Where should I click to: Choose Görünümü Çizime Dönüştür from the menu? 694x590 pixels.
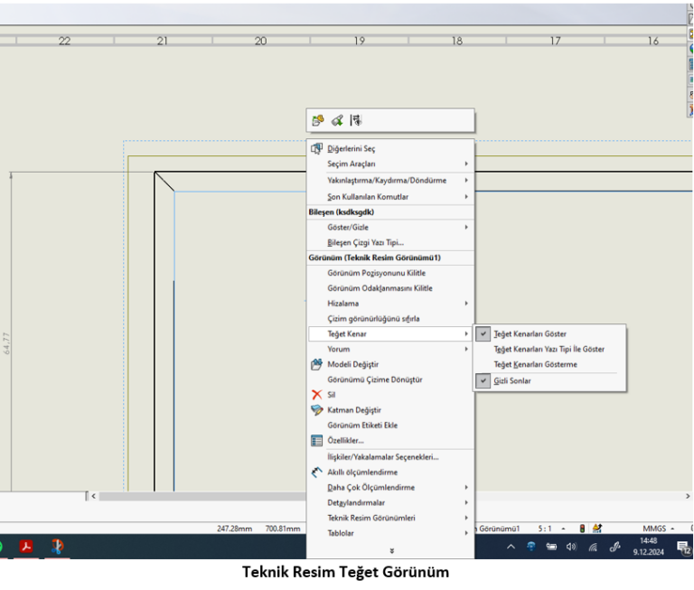point(374,379)
